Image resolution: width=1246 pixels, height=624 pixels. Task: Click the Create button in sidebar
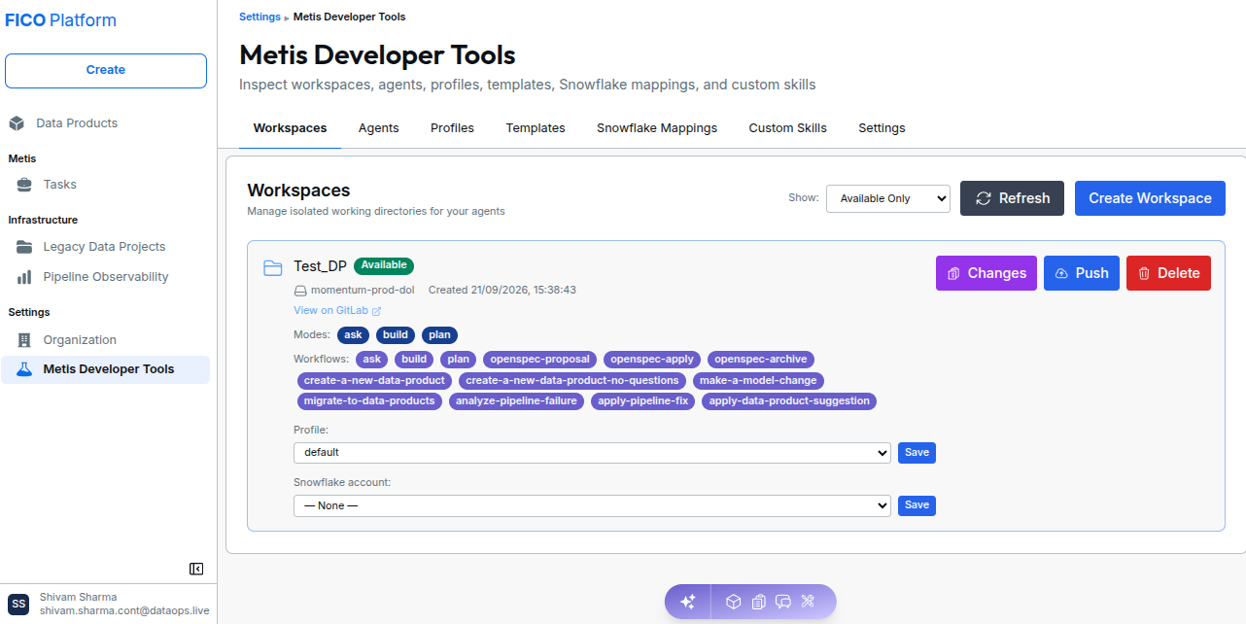(106, 71)
